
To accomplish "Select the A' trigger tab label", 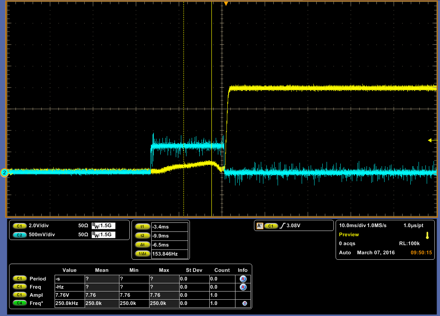I will (260, 225).
